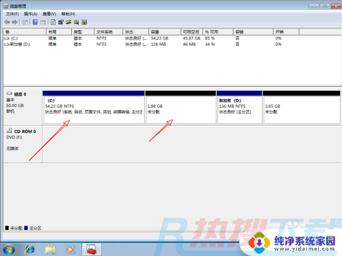
Task: Open Windows Explorer folder taskbar icon
Action: pos(50,249)
